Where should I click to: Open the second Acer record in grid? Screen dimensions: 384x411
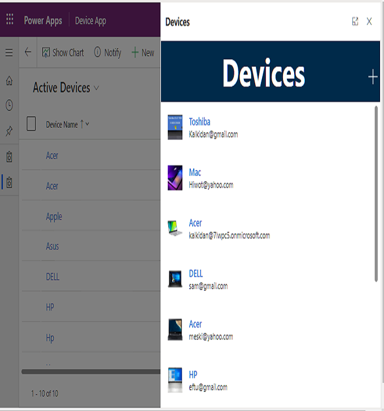coord(52,186)
